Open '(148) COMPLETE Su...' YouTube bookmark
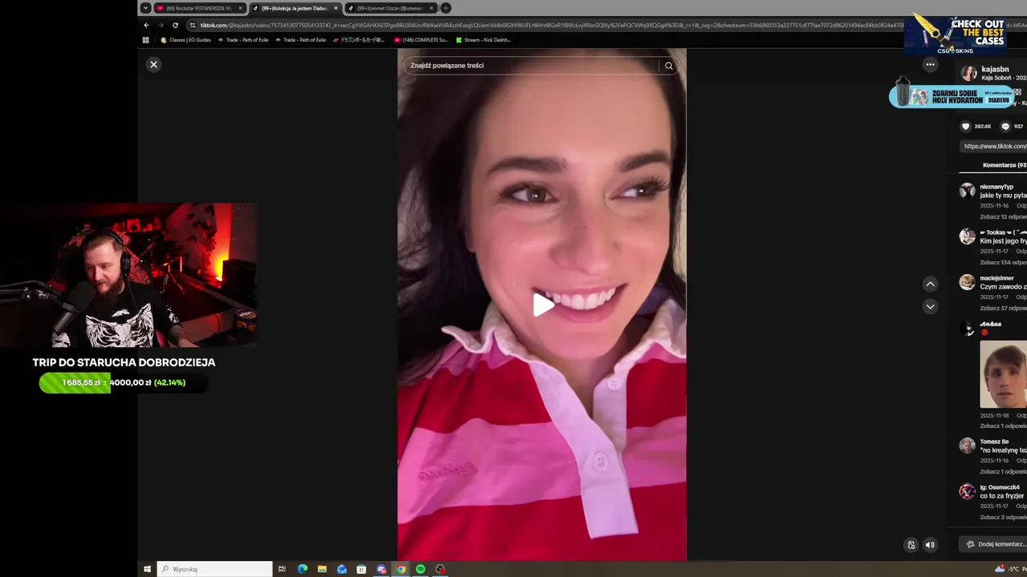Screen dimensions: 1027x577 [x=421, y=39]
